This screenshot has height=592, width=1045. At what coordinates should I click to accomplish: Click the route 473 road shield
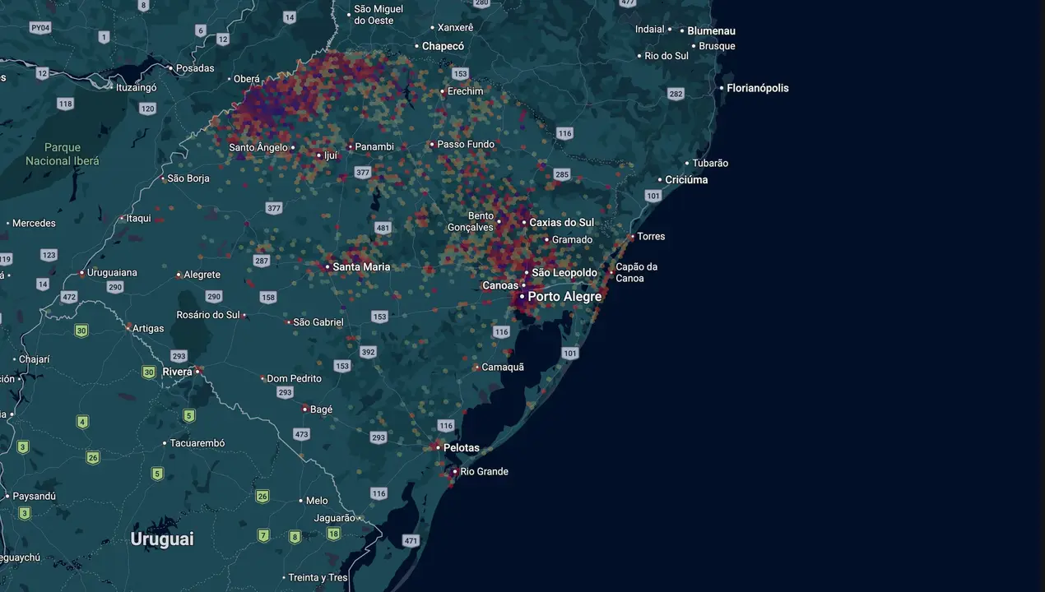301,434
